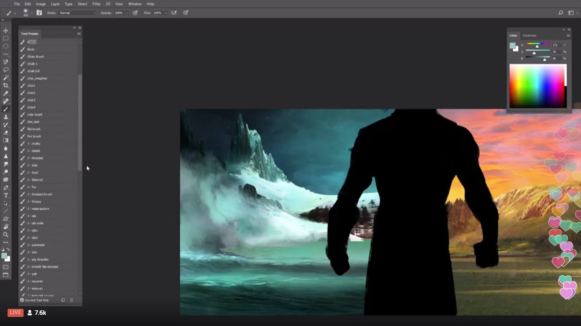Open the brush preset picker arrow

click(x=31, y=13)
